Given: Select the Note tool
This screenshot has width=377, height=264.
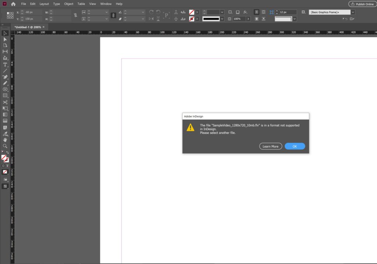Looking at the screenshot, I should [x=5, y=127].
